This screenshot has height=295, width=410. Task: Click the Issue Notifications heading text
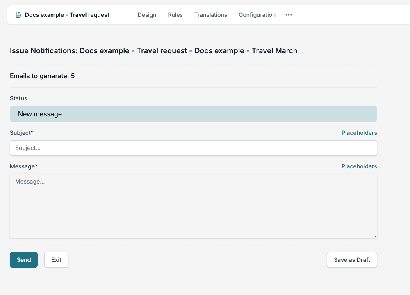[153, 51]
